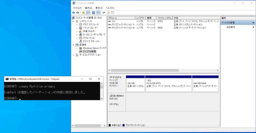Click 他の操作 in the actions pane

230,27
